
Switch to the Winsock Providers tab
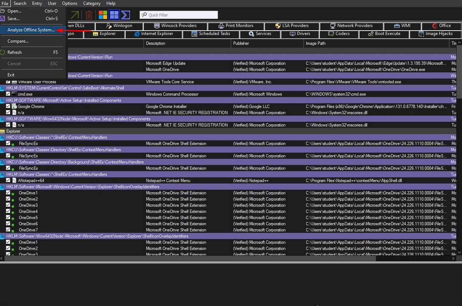[178, 26]
